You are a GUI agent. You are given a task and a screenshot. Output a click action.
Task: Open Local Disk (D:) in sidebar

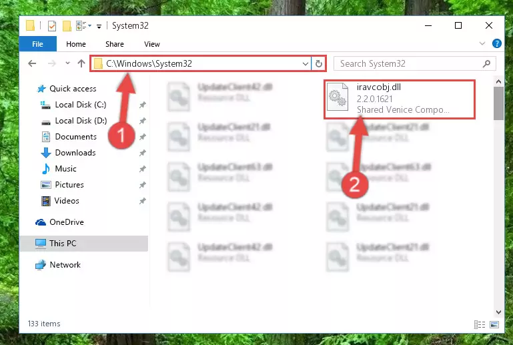coord(74,121)
